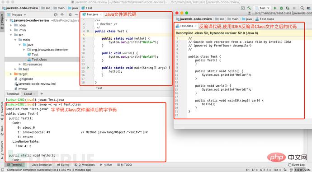This screenshot has height=172, width=312.
Task: Click Test.class breadcrumb in decompiled window
Action: [x=265, y=19]
